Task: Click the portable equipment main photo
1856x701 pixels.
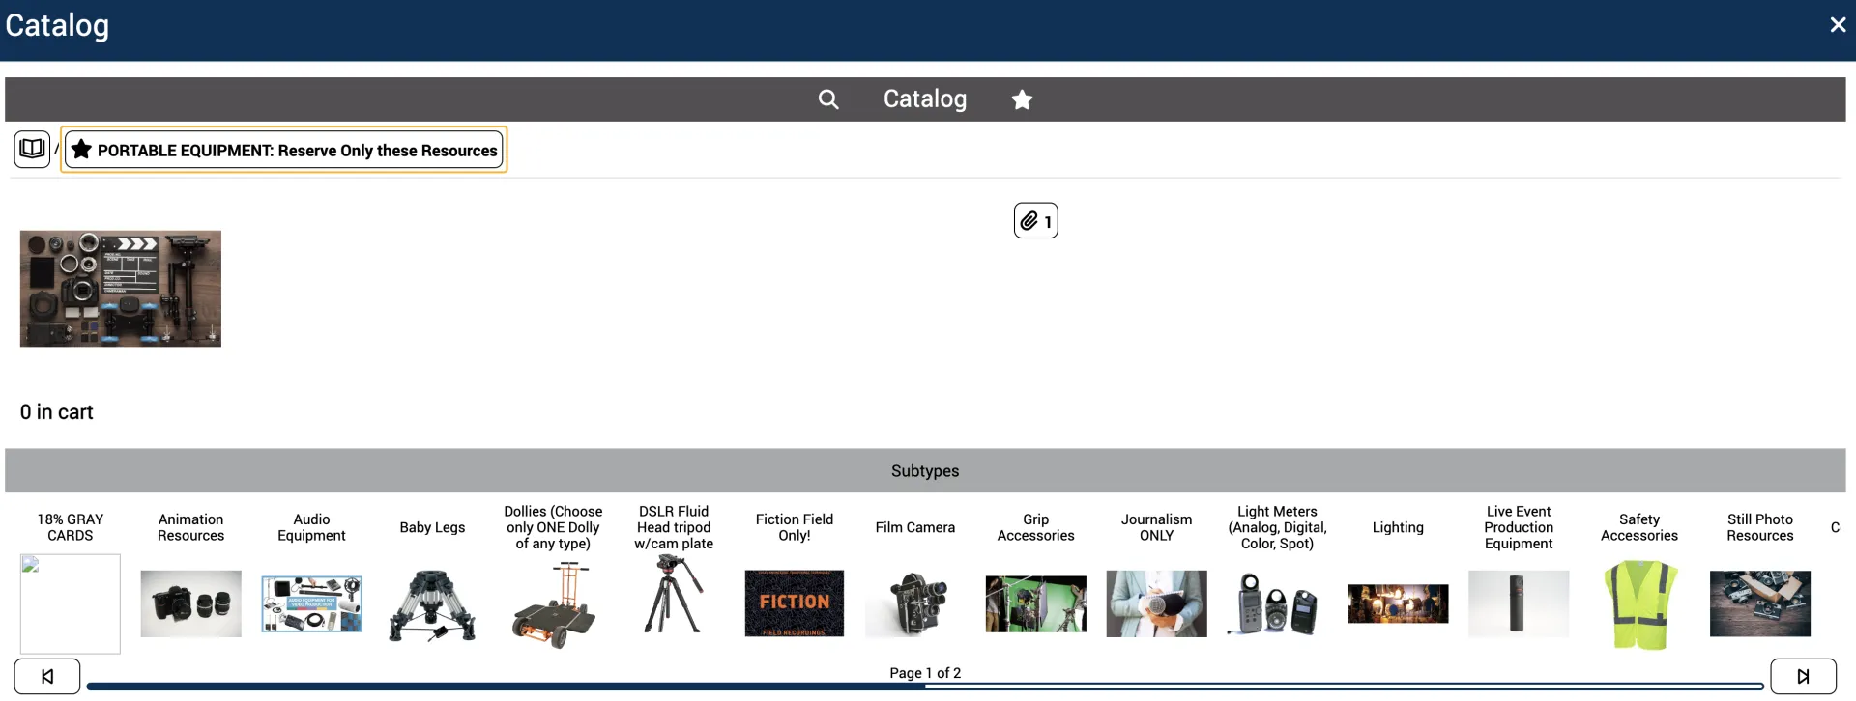Action: click(x=121, y=289)
